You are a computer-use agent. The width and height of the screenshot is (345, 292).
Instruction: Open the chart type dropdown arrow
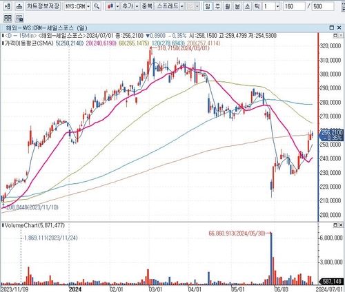[117, 6]
